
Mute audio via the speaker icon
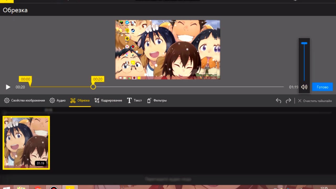[x=304, y=87]
